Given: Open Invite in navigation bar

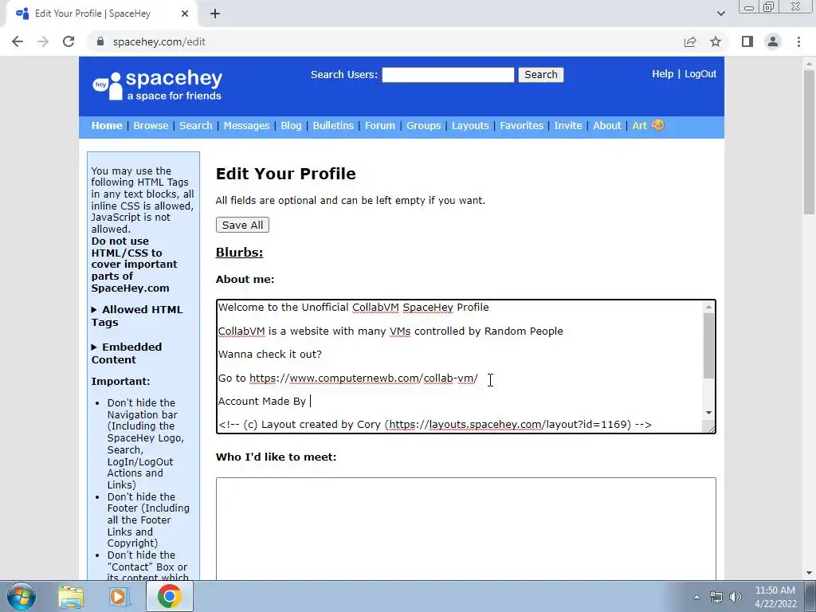Looking at the screenshot, I should 567,125.
